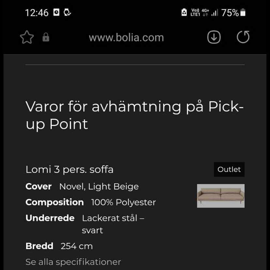This screenshot has height=270, width=270.
Task: Tap the sync icon in status bar
Action: coord(67,12)
